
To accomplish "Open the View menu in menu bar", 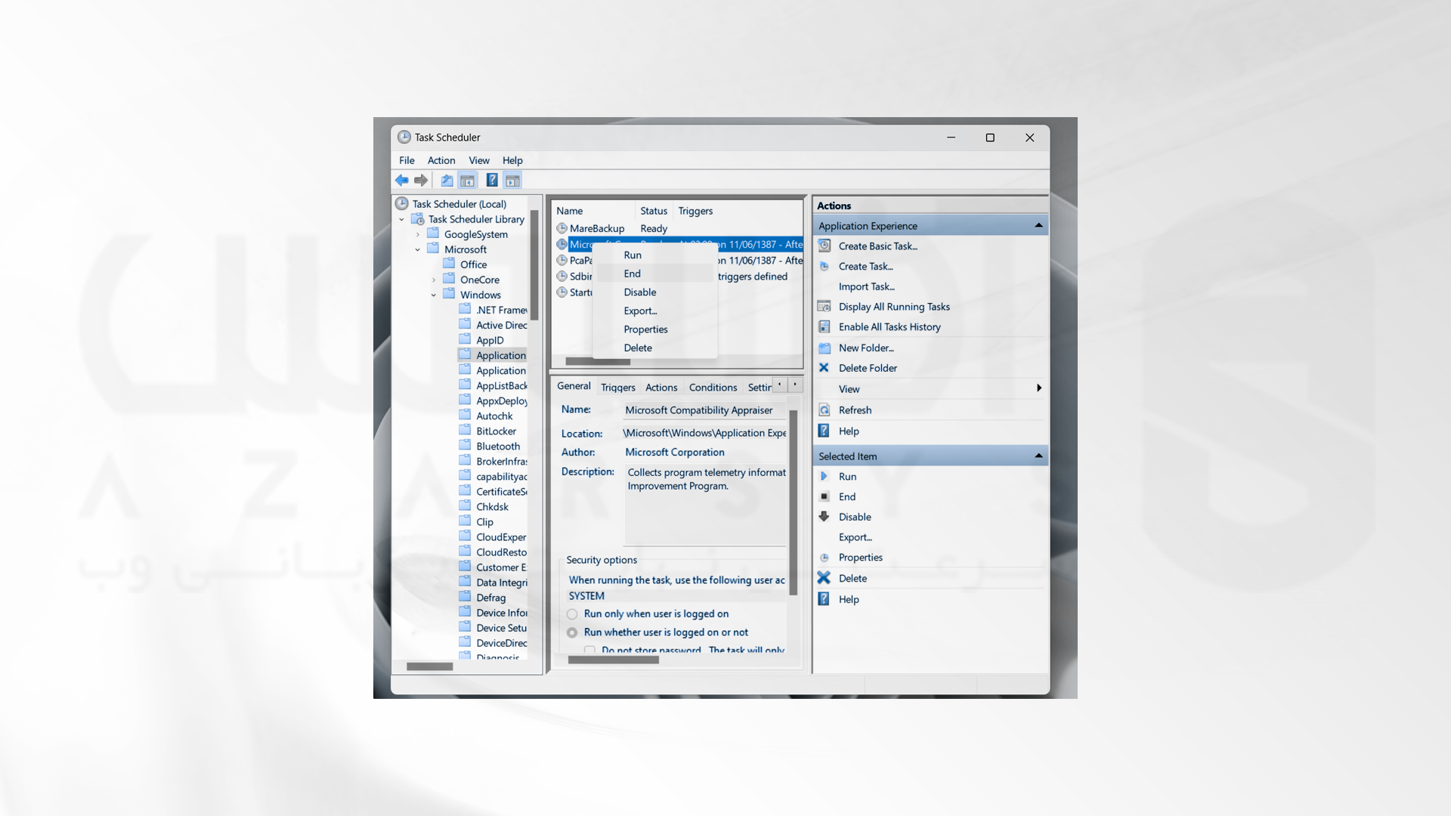I will pyautogui.click(x=479, y=160).
